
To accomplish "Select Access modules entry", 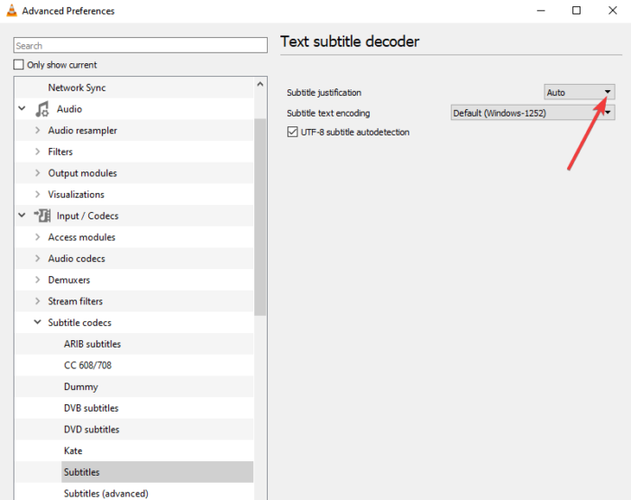I will 82,236.
